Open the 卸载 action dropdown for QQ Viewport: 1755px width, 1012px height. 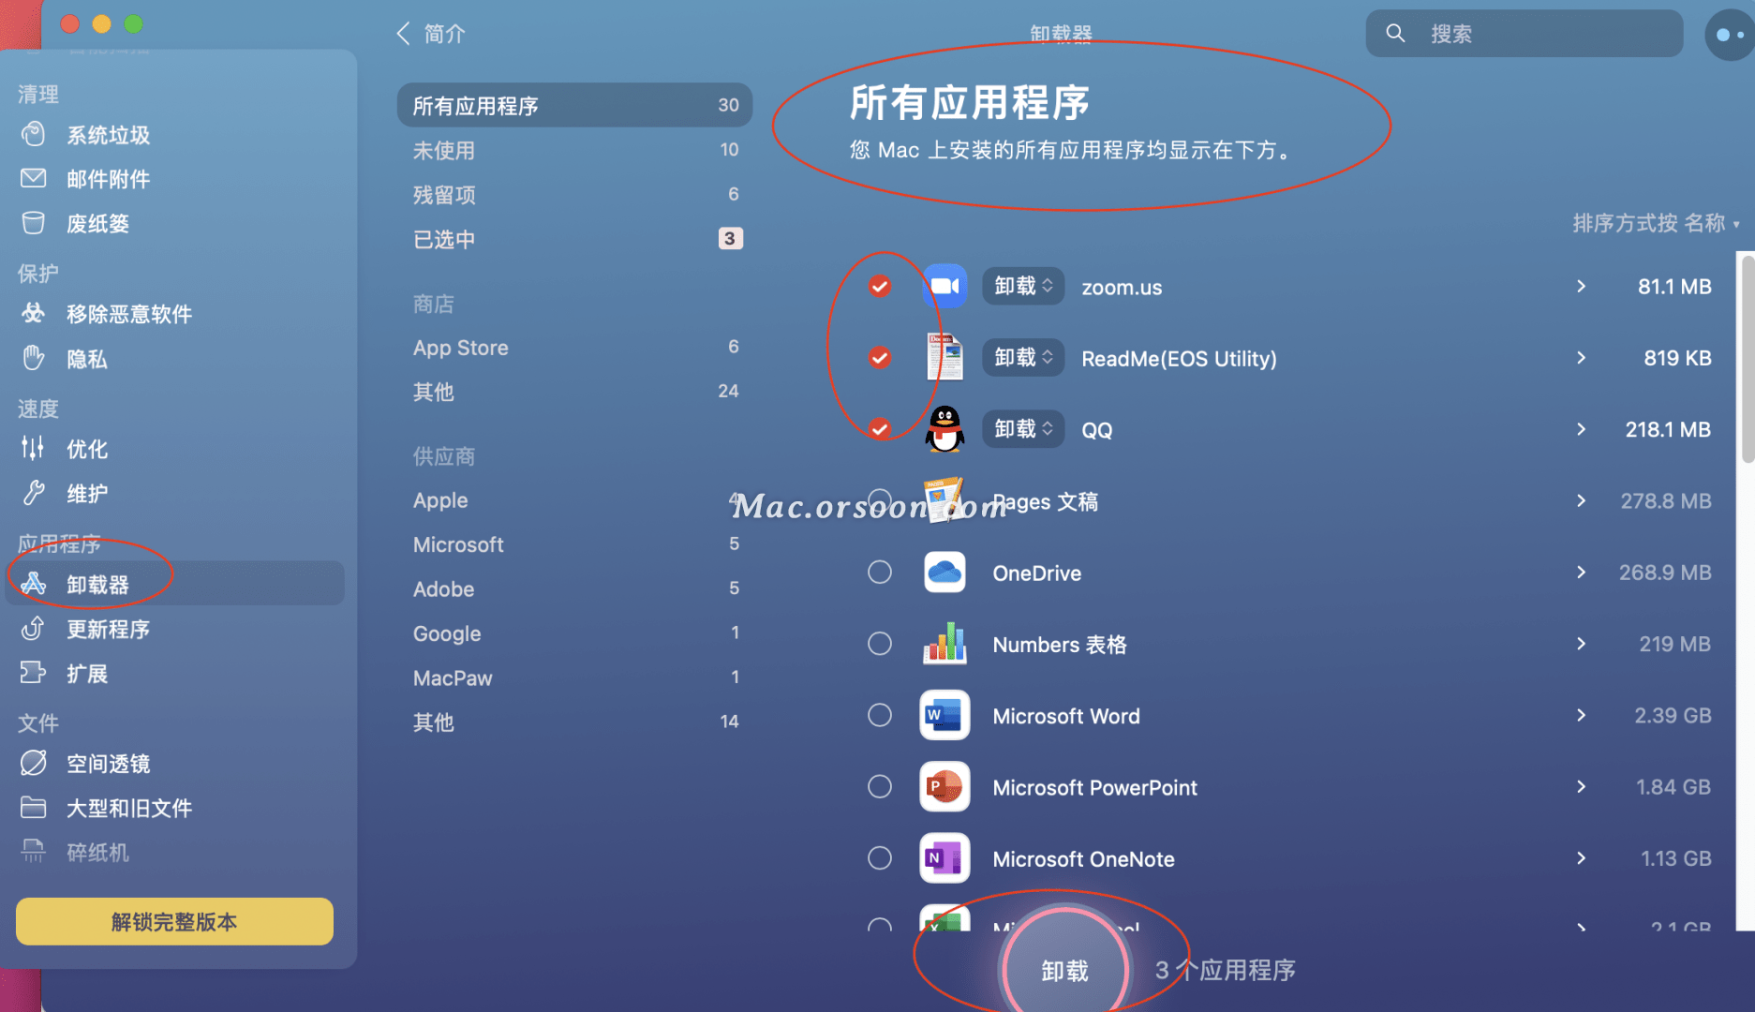pos(1023,428)
